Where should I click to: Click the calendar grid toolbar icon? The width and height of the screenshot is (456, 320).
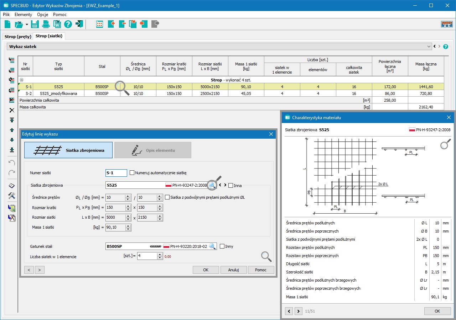[99, 24]
